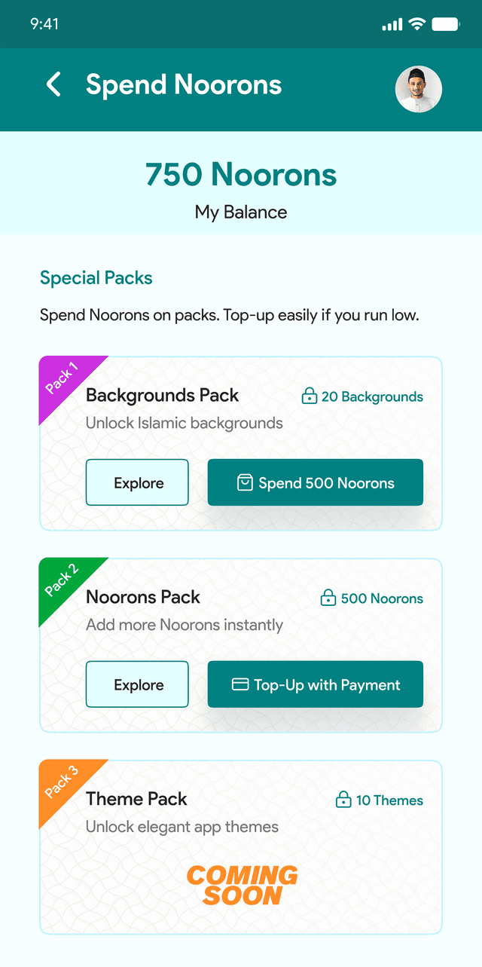
Task: Tap the battery status icon
Action: (446, 24)
